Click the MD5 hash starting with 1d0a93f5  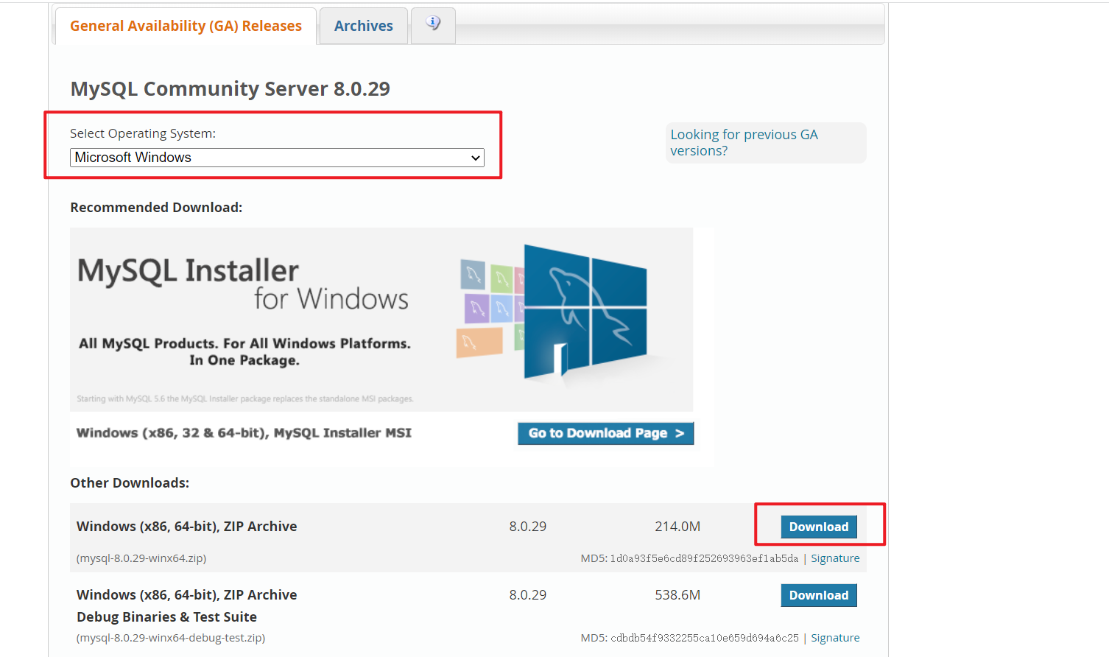pos(704,558)
